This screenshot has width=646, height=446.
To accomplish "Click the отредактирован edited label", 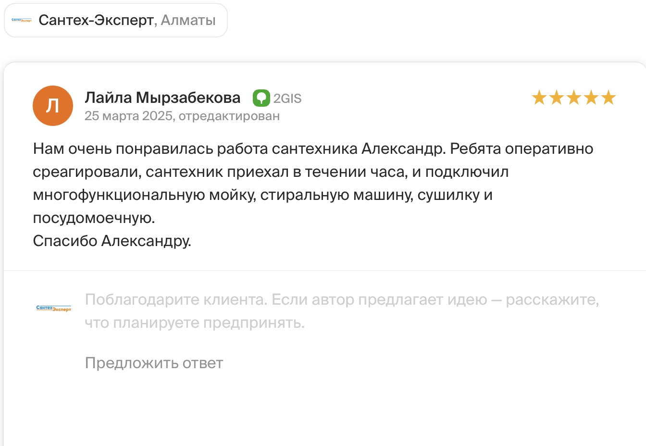I will point(229,116).
